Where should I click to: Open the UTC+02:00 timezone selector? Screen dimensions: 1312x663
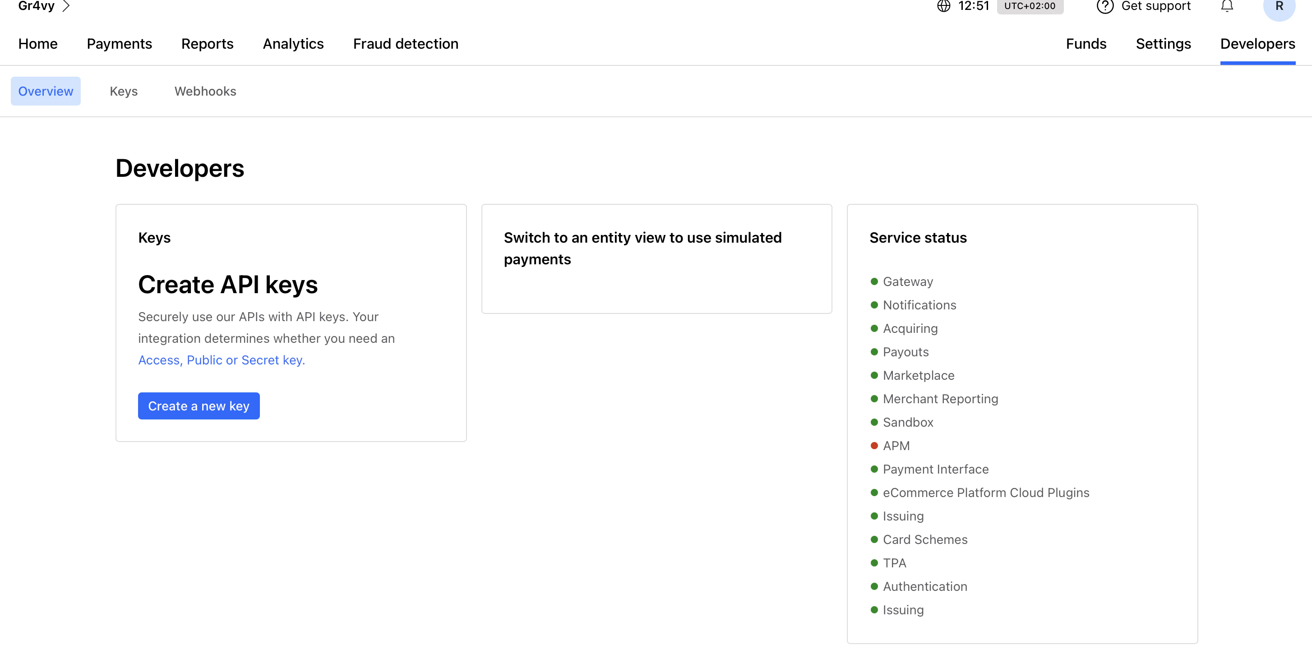[x=1030, y=7]
